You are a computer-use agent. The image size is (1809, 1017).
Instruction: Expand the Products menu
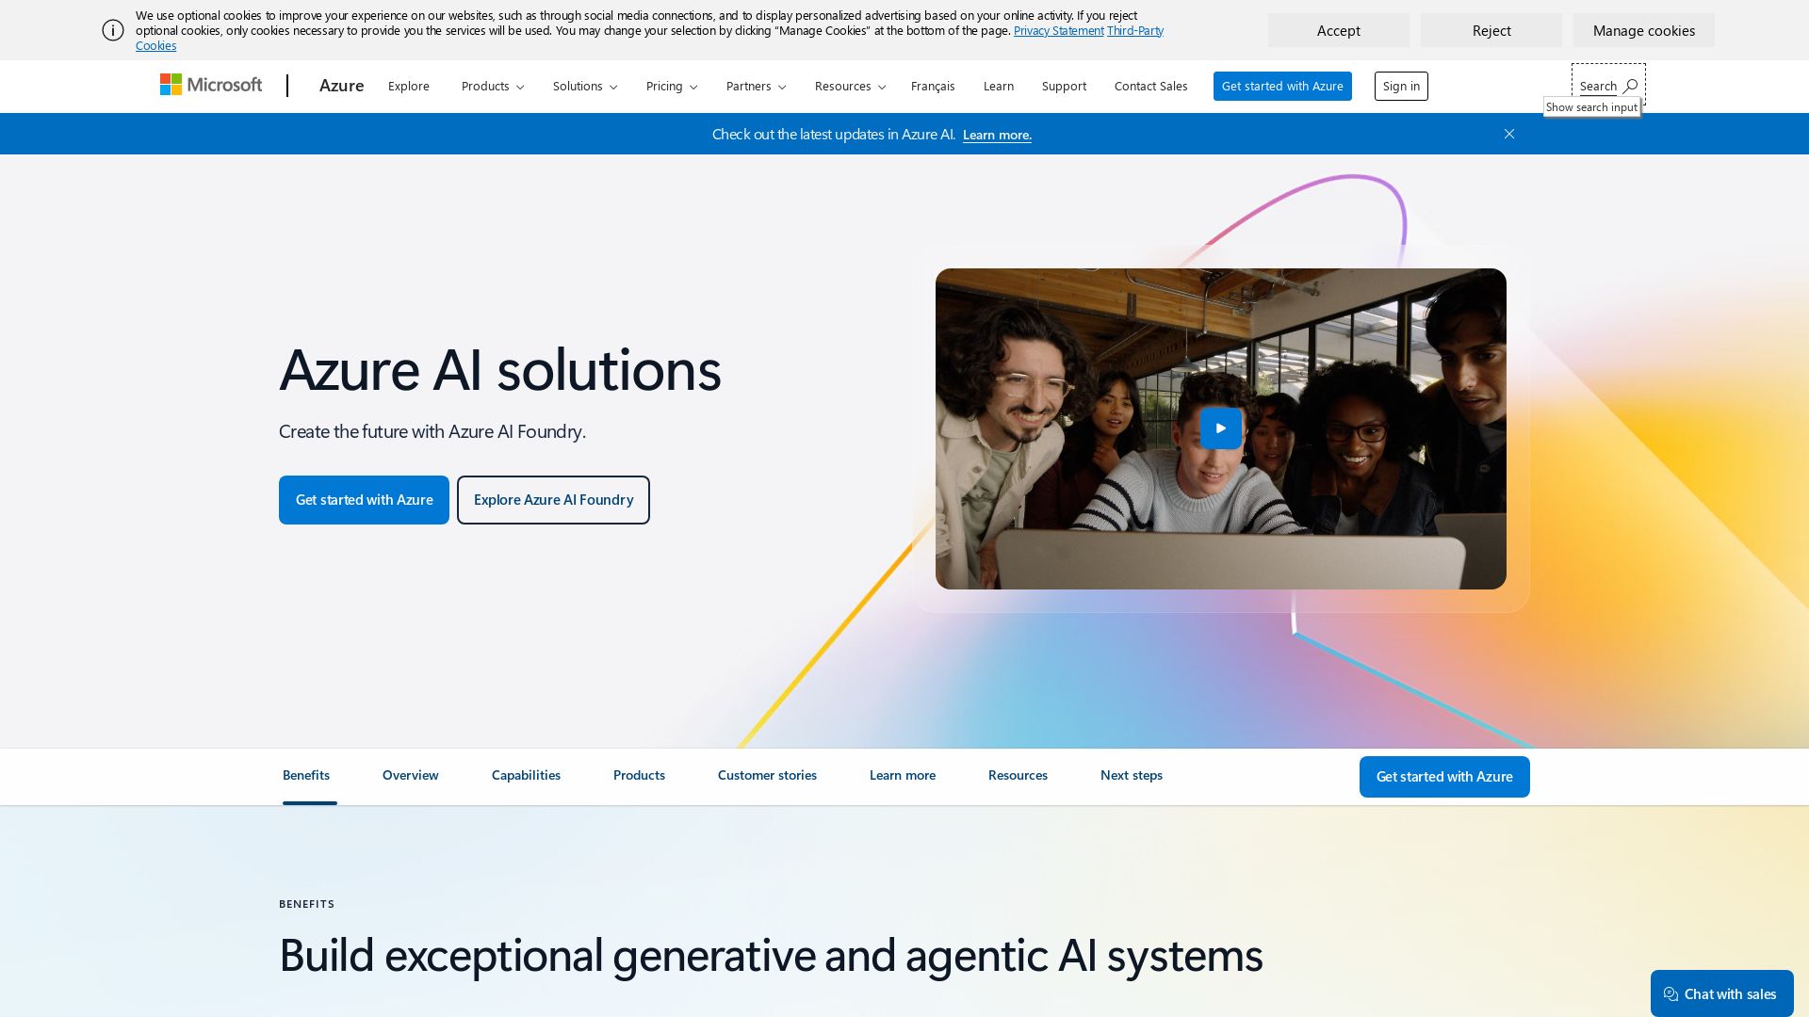(x=492, y=86)
